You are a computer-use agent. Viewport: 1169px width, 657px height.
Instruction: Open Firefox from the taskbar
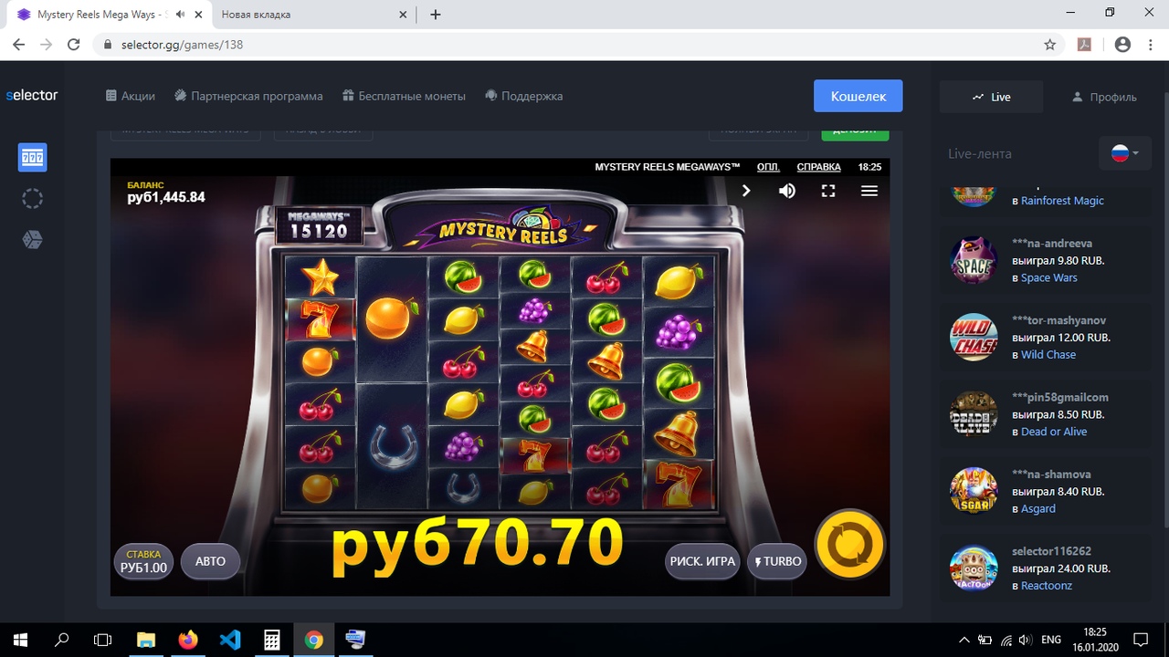(x=188, y=640)
